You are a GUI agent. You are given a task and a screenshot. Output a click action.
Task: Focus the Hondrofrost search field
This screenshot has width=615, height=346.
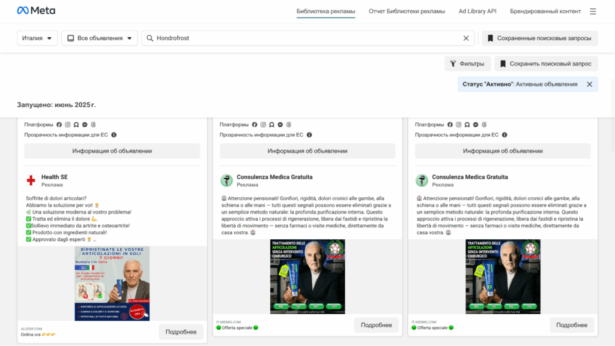tap(308, 38)
